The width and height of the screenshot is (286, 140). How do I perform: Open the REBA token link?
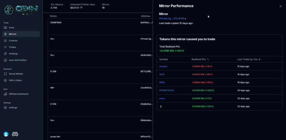click(162, 82)
